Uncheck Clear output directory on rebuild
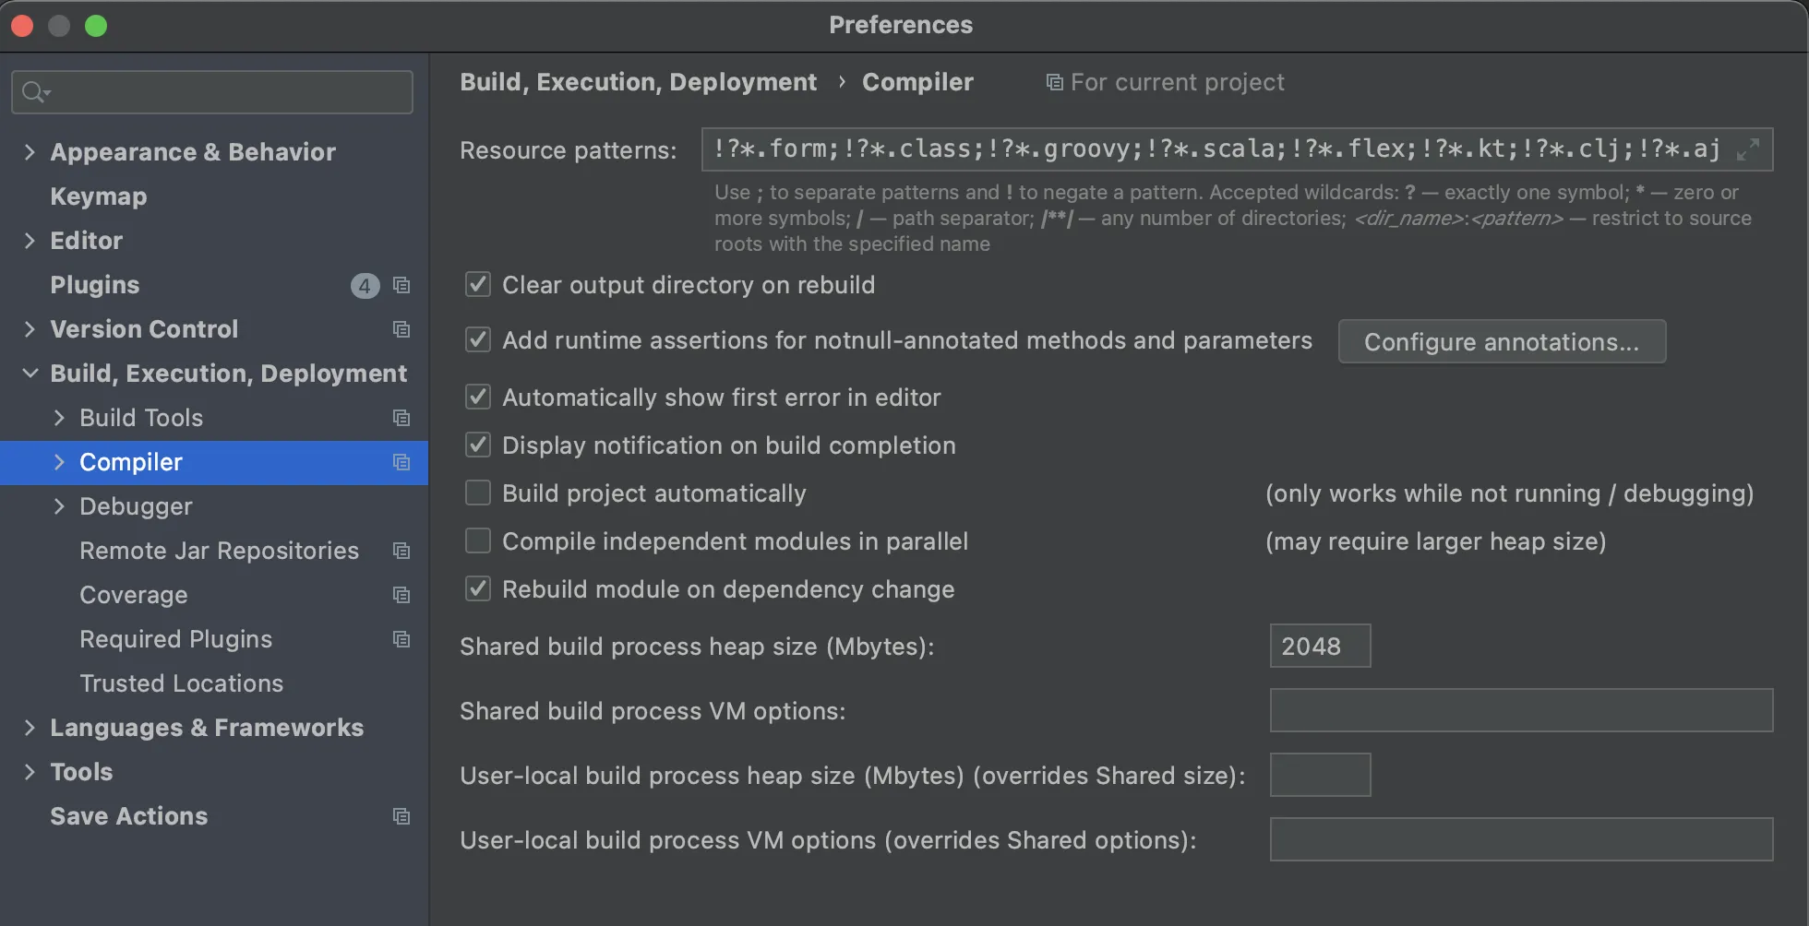1809x926 pixels. click(478, 285)
